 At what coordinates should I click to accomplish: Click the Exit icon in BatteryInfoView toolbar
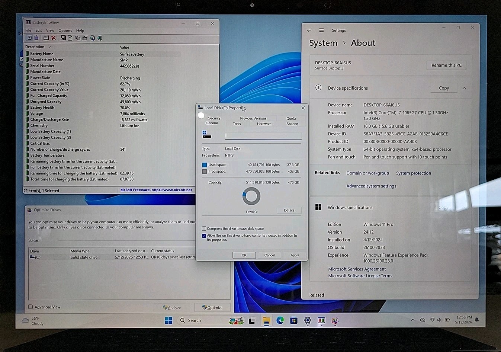coord(99,38)
